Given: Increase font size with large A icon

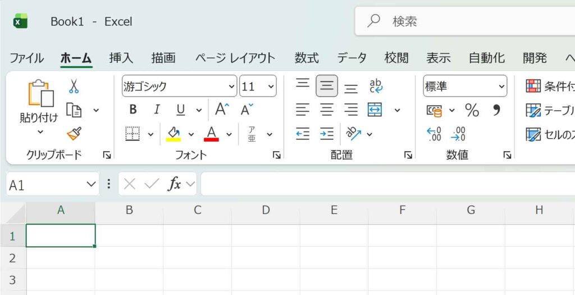Looking at the screenshot, I should tap(222, 110).
